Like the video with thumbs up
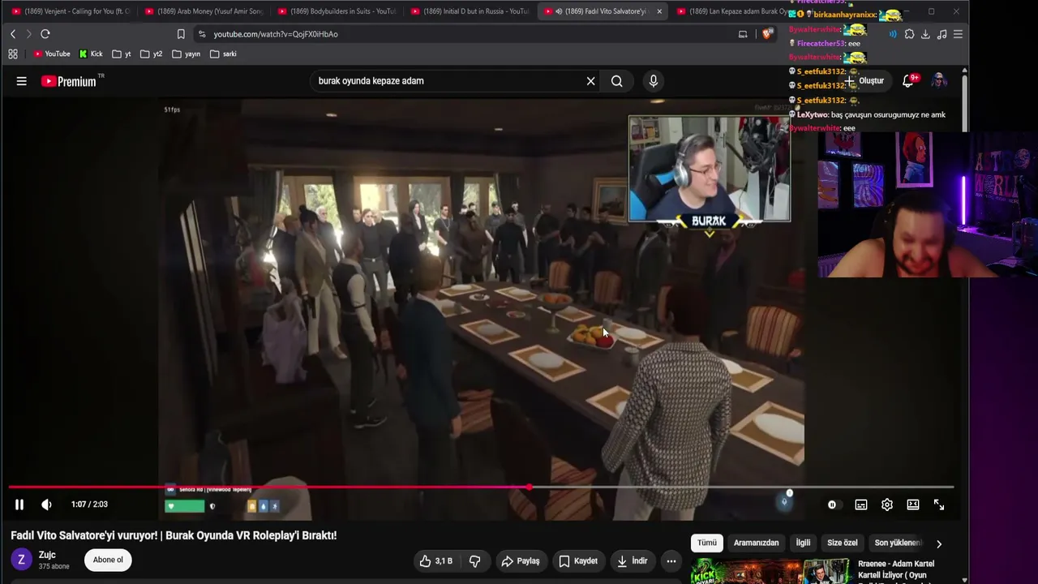The width and height of the screenshot is (1038, 584). coord(436,560)
